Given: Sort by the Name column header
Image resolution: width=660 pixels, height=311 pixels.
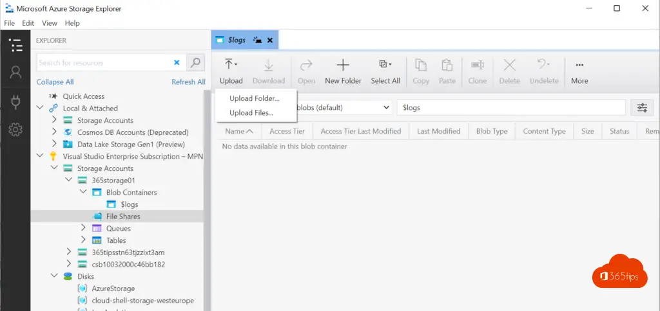Looking at the screenshot, I should (x=239, y=131).
